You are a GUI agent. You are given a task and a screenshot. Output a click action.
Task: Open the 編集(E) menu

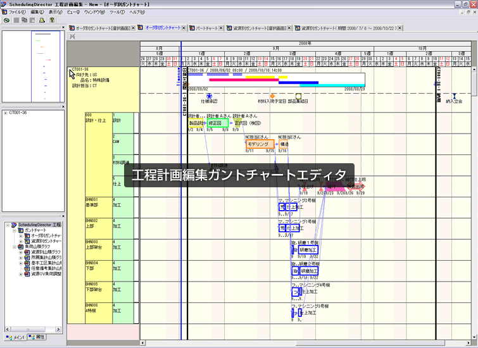(37, 12)
